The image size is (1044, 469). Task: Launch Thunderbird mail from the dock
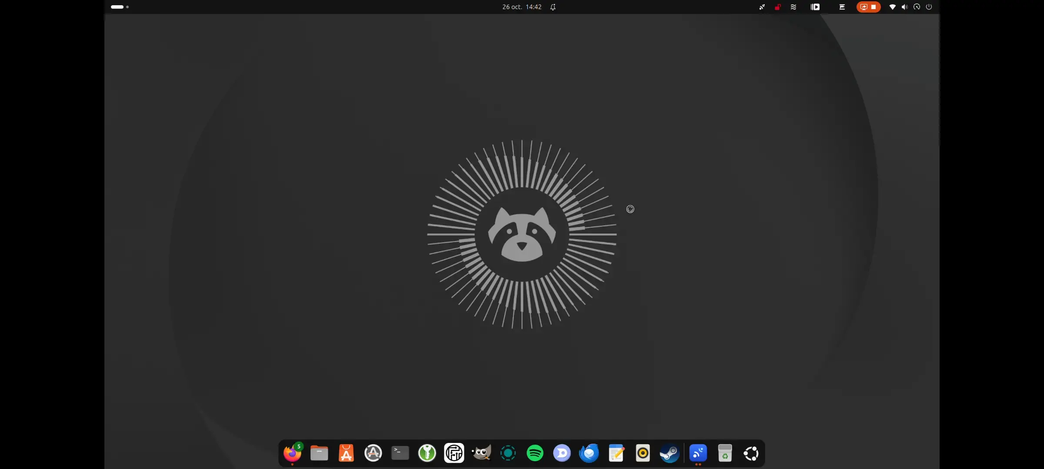tap(589, 453)
